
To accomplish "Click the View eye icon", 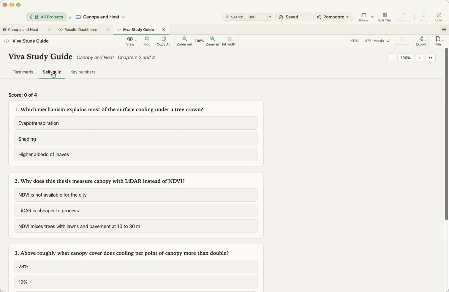I will [x=130, y=39].
